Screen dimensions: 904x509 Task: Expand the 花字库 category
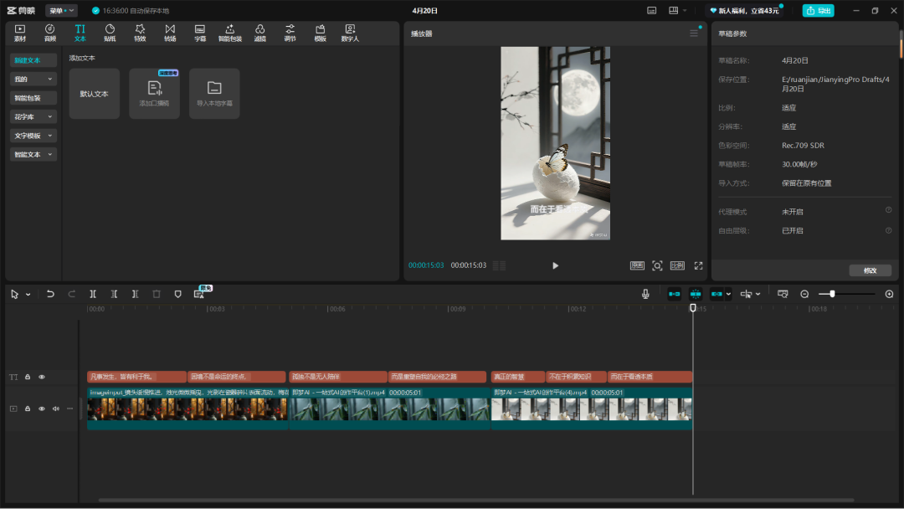33,117
